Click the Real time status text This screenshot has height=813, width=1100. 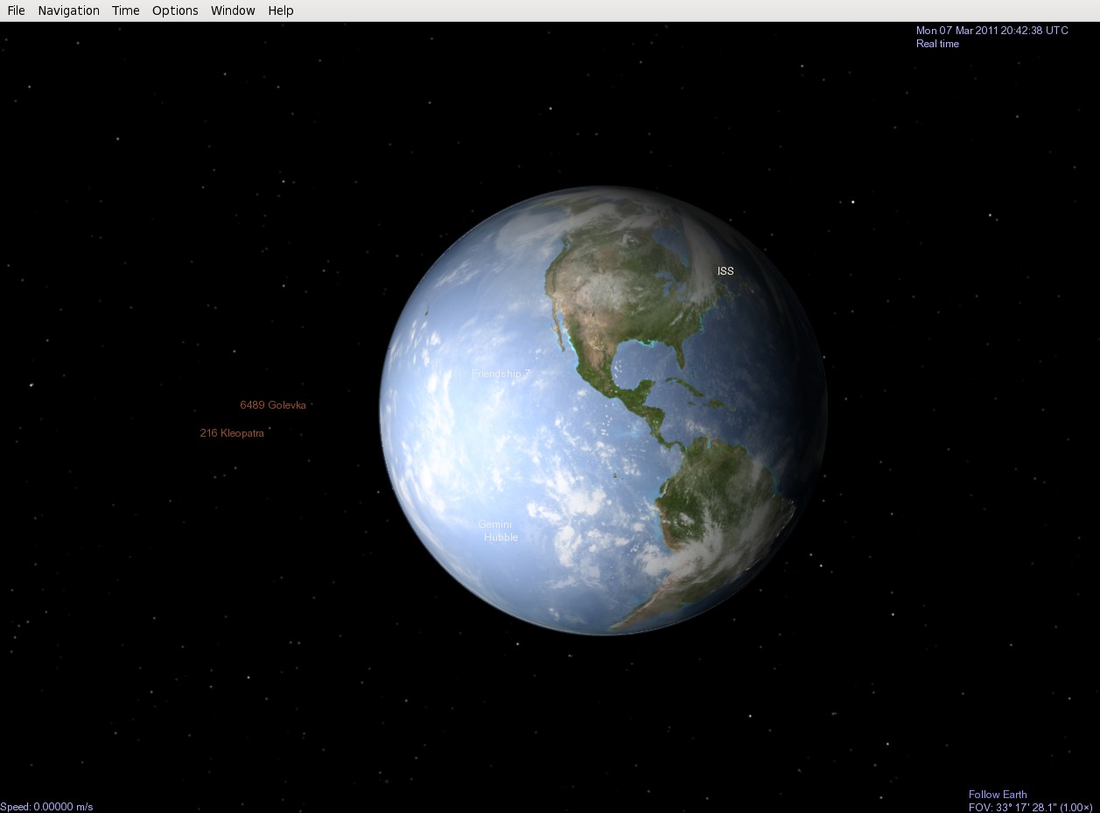(937, 44)
